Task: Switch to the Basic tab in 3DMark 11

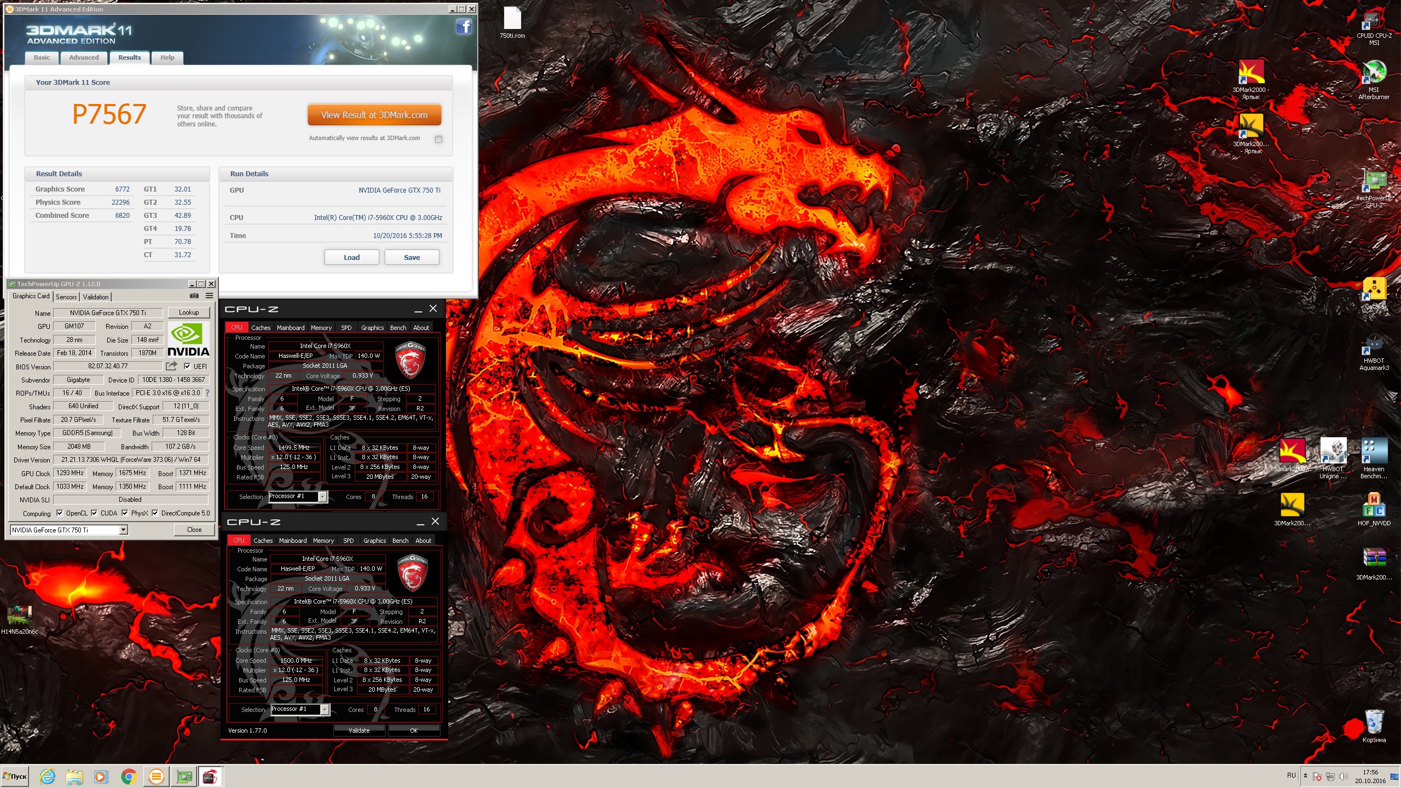Action: 42,57
